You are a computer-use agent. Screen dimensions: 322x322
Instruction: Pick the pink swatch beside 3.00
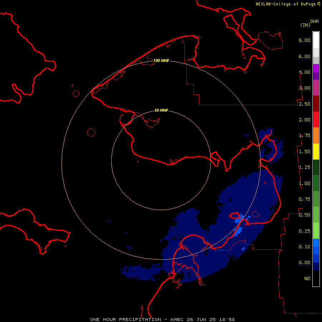tap(316, 88)
